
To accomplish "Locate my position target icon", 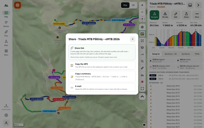I will 142,27.
